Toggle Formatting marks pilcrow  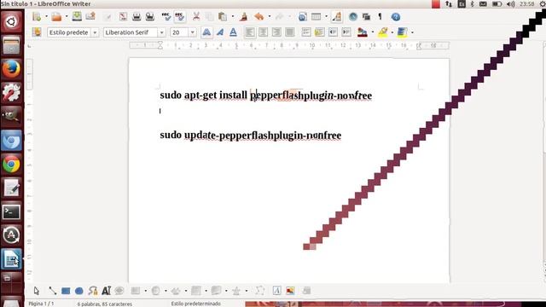(380, 17)
